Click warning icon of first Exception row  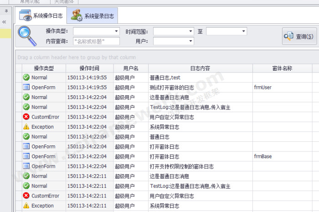[x=26, y=127]
